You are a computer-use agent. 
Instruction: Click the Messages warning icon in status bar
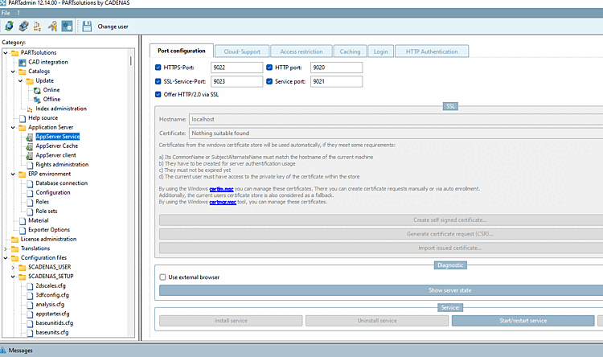(3, 350)
